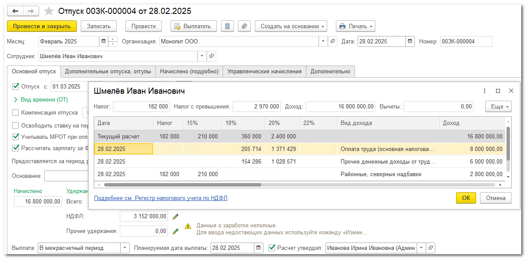
Task: Open the Печать dropdown menu
Action: [x=355, y=26]
